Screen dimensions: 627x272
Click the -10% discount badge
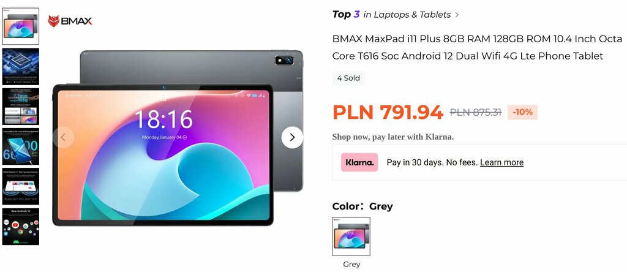523,112
